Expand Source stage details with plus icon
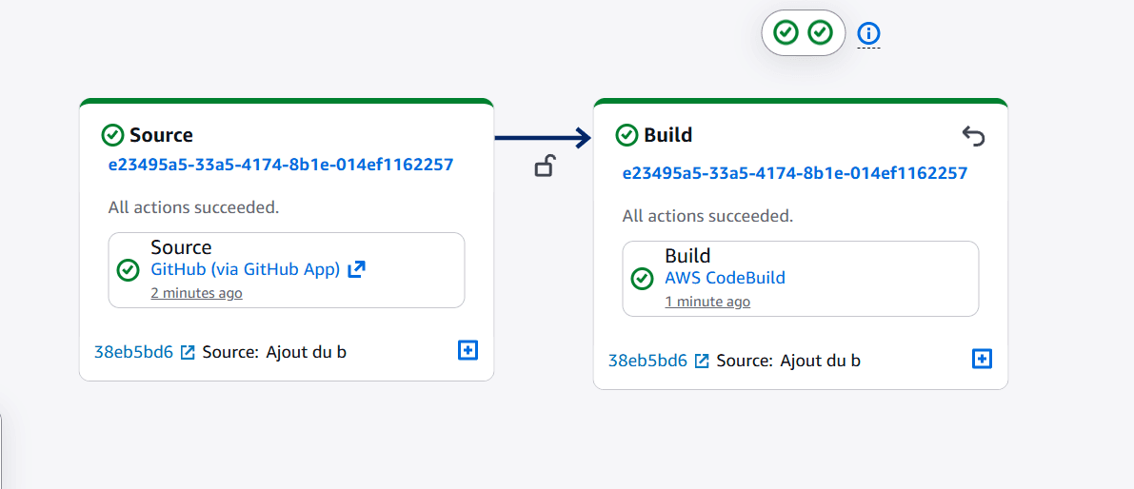Screen dimensions: 1134x489 (x=468, y=351)
